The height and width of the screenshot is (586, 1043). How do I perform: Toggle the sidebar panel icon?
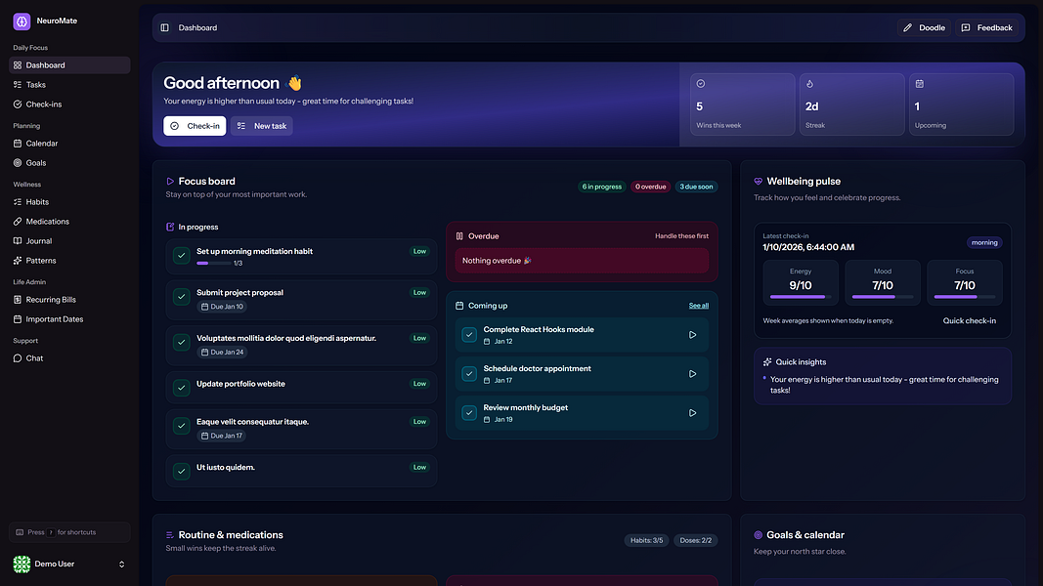(x=165, y=28)
